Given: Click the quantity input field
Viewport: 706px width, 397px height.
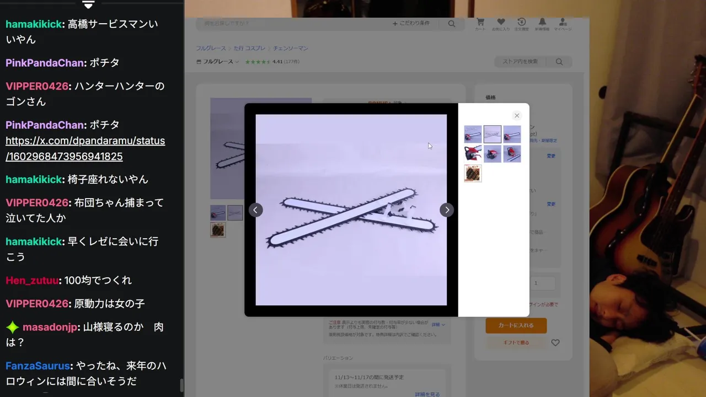Looking at the screenshot, I should click(544, 283).
